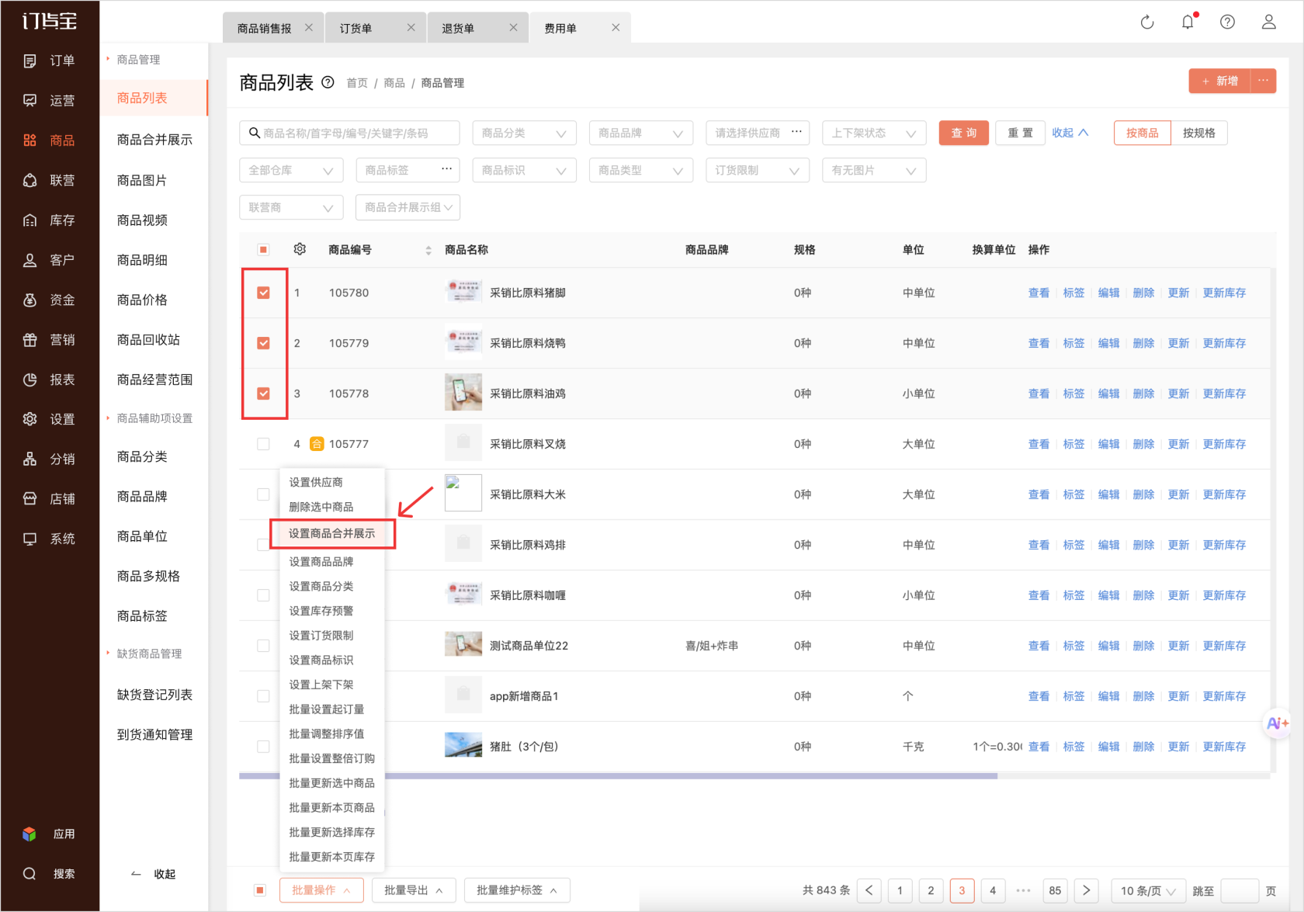Open the AI+ assistant floating icon
Viewport: 1304px width, 912px height.
click(1277, 723)
